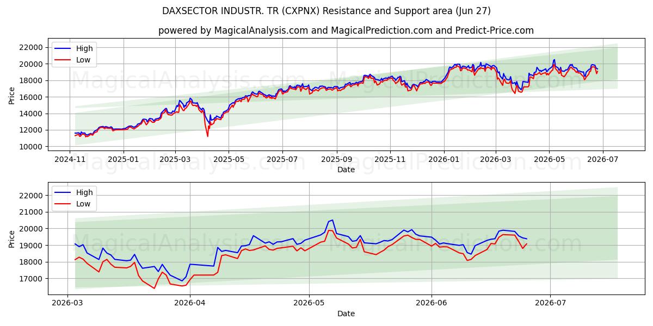
Task: Click the '2025-07' tick label
Action: pyautogui.click(x=282, y=159)
